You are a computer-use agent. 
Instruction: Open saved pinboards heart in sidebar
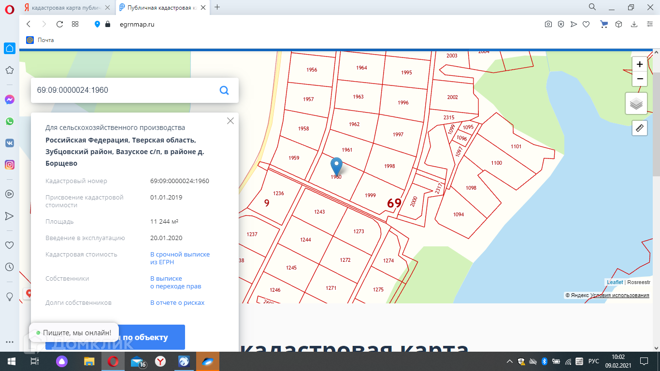tap(9, 245)
